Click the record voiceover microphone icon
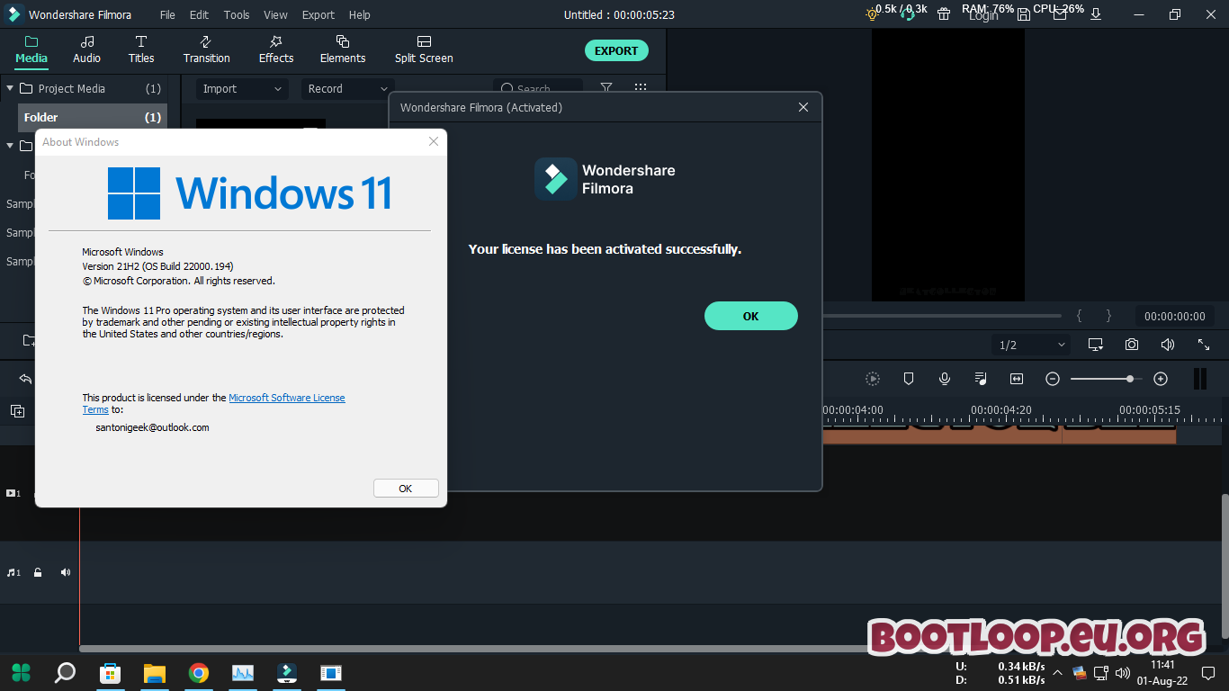Viewport: 1229px width, 691px height. pos(945,379)
